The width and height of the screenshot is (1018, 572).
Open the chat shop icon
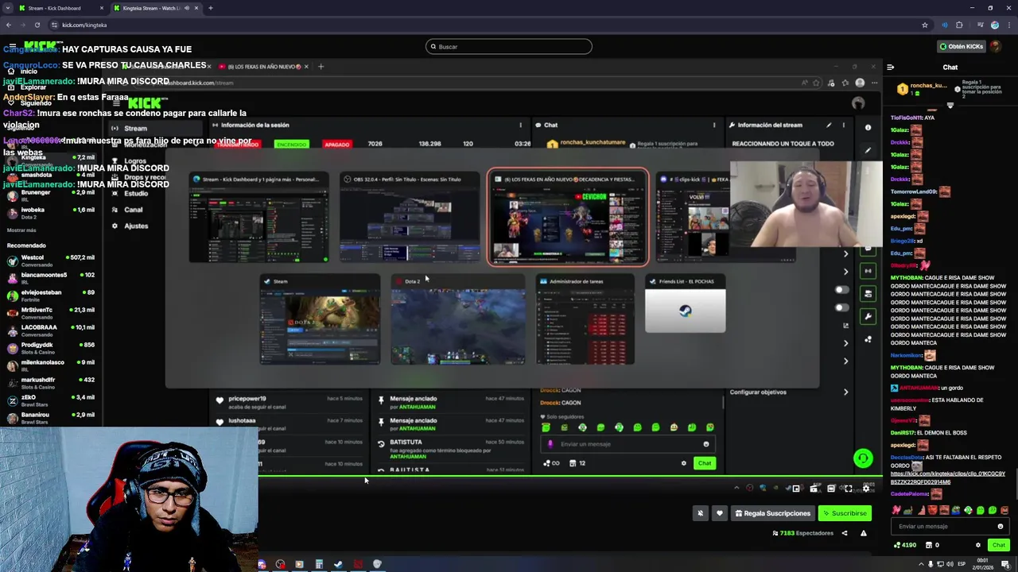929,545
